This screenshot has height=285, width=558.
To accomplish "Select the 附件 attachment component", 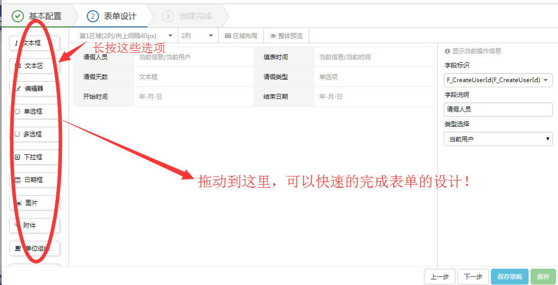I will pos(34,226).
